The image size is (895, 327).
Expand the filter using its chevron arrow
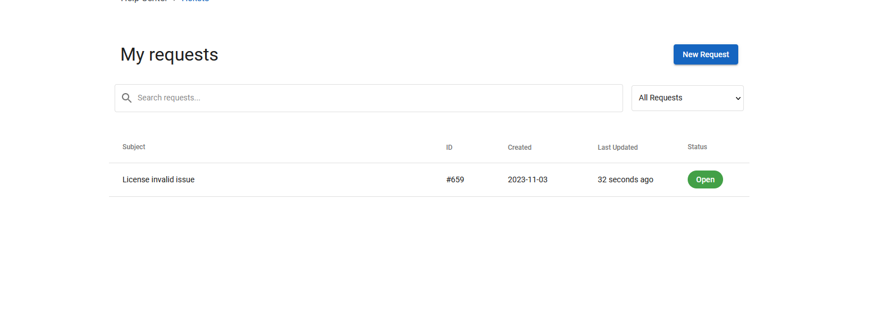coord(738,98)
